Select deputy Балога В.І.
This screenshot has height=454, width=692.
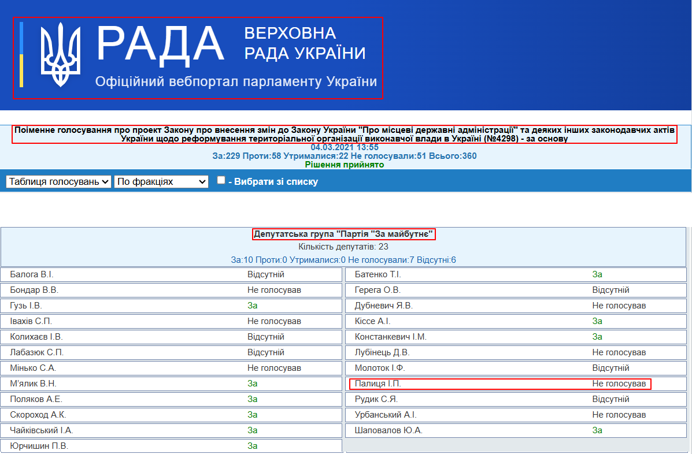[31, 274]
